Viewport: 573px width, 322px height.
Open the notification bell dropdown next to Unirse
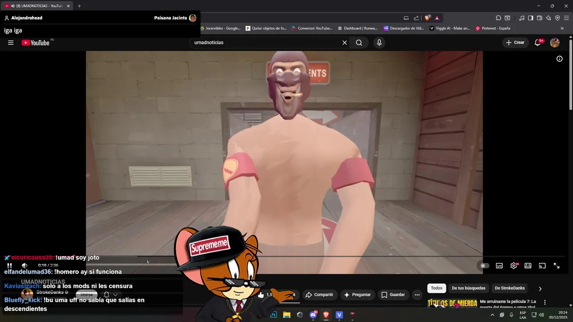click(111, 295)
